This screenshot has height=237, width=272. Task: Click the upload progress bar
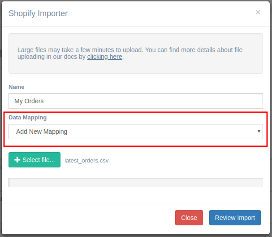pos(136,183)
